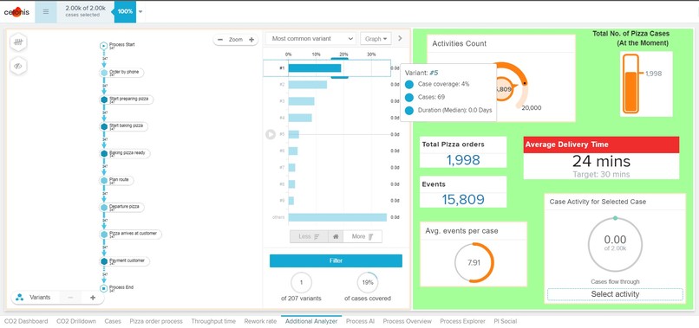Click the Process End node
The image size is (699, 328).
104,288
